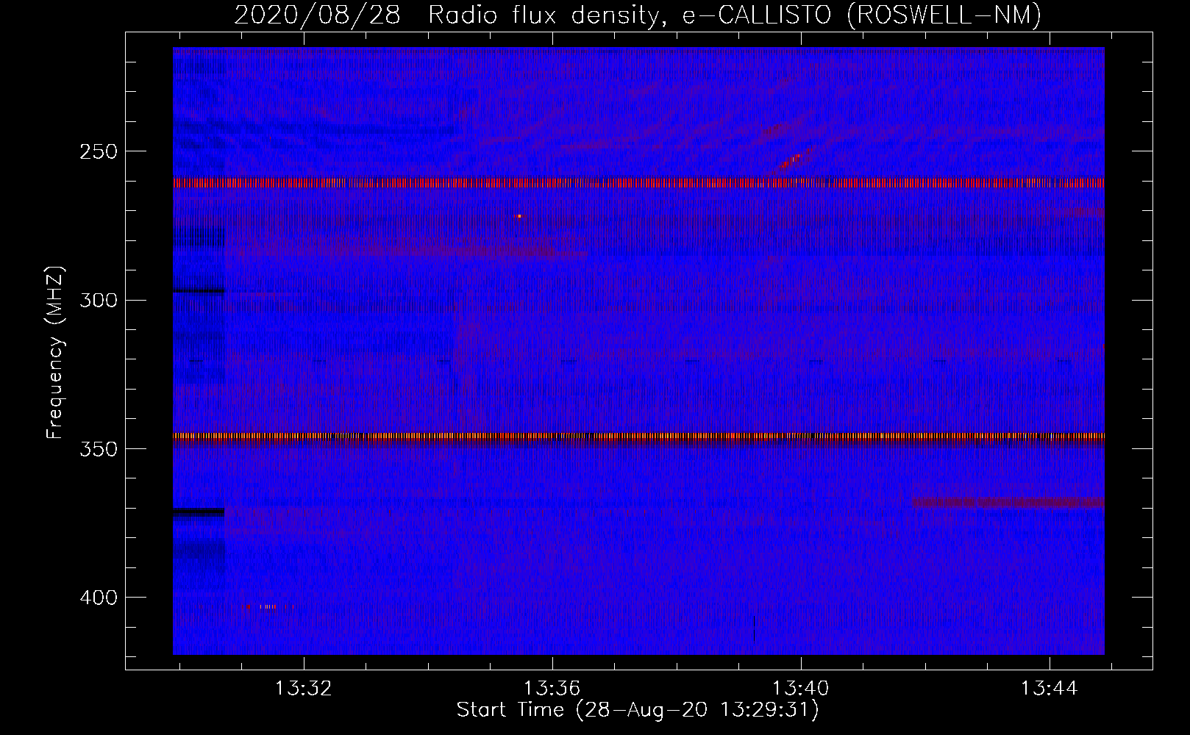The image size is (1190, 735).
Task: Click the 13:44 time tick label
Action: coord(1049,688)
